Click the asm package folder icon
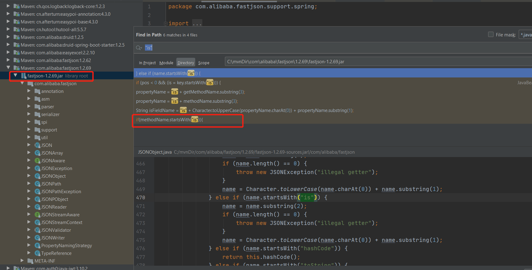 coord(37,99)
